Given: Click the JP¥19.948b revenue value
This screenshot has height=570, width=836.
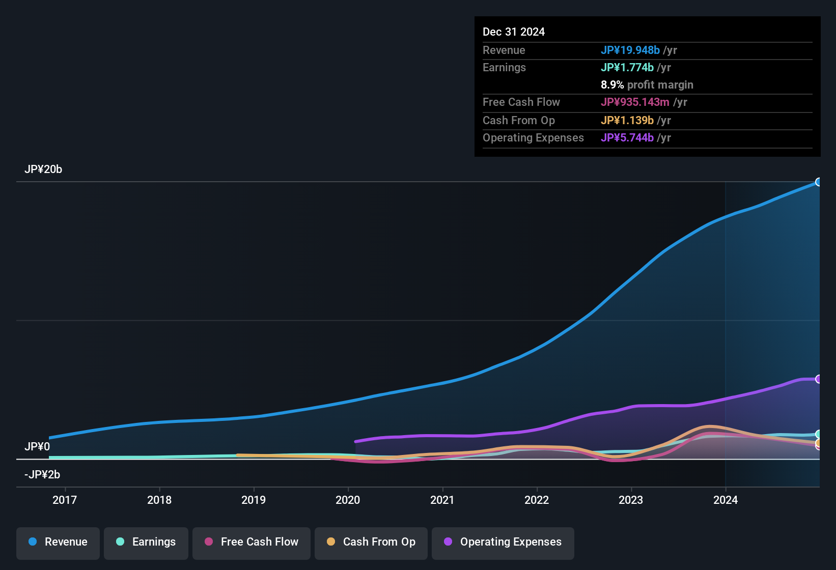Looking at the screenshot, I should coord(630,50).
